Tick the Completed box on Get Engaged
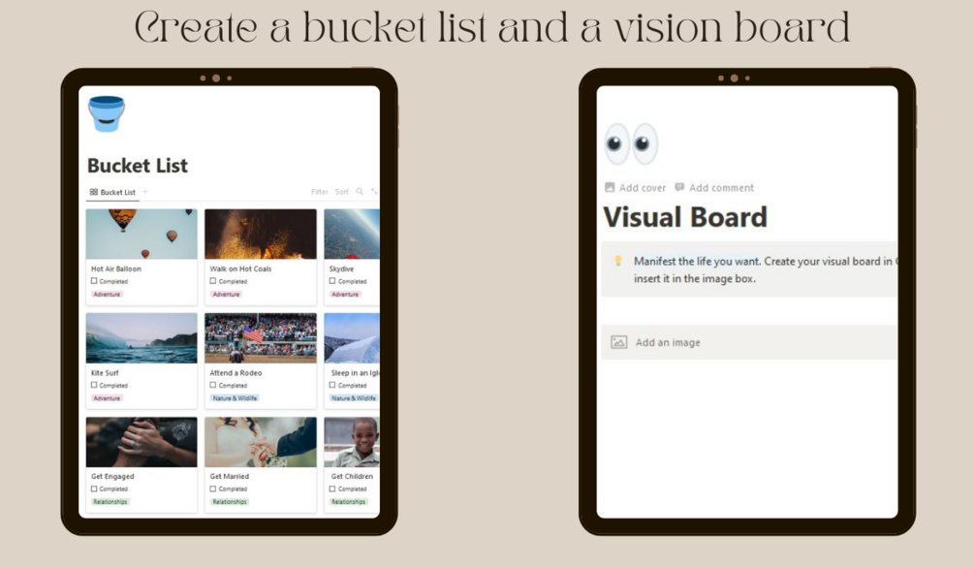Viewport: 974px width, 568px height. [x=94, y=489]
